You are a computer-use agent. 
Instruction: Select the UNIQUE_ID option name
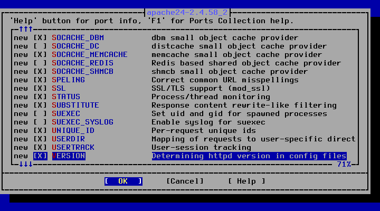tap(73, 131)
